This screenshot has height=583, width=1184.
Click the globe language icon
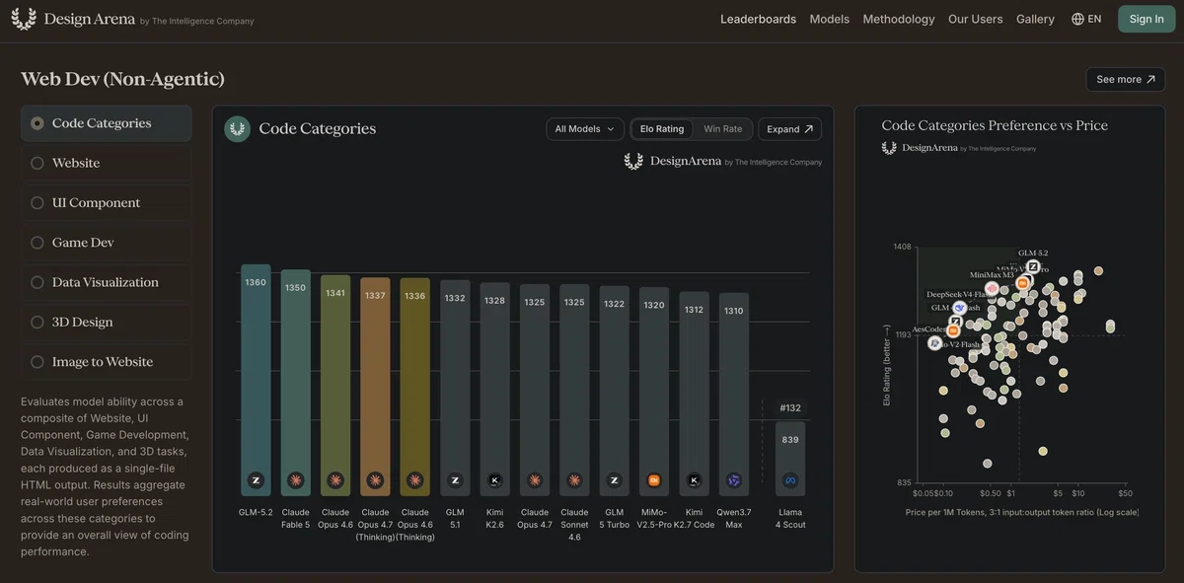point(1077,19)
